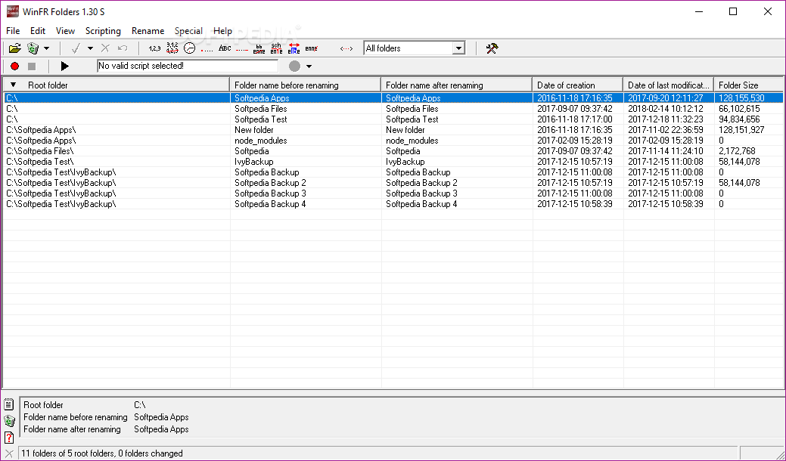Click the WinFR Folders title bar app icon
This screenshot has height=461, width=786.
[13, 11]
